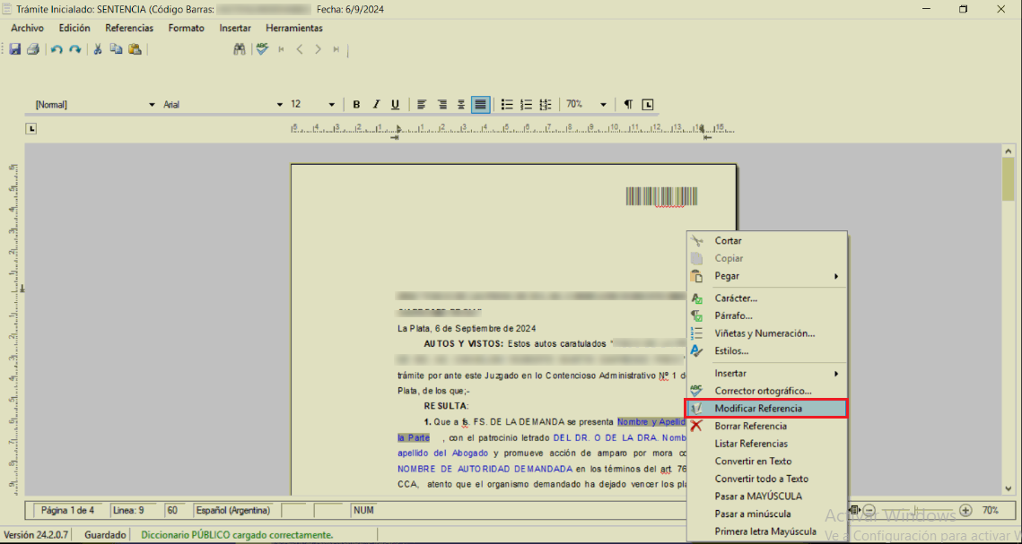1022x544 pixels.
Task: Save the document with the floppy disk icon
Action: click(15, 48)
